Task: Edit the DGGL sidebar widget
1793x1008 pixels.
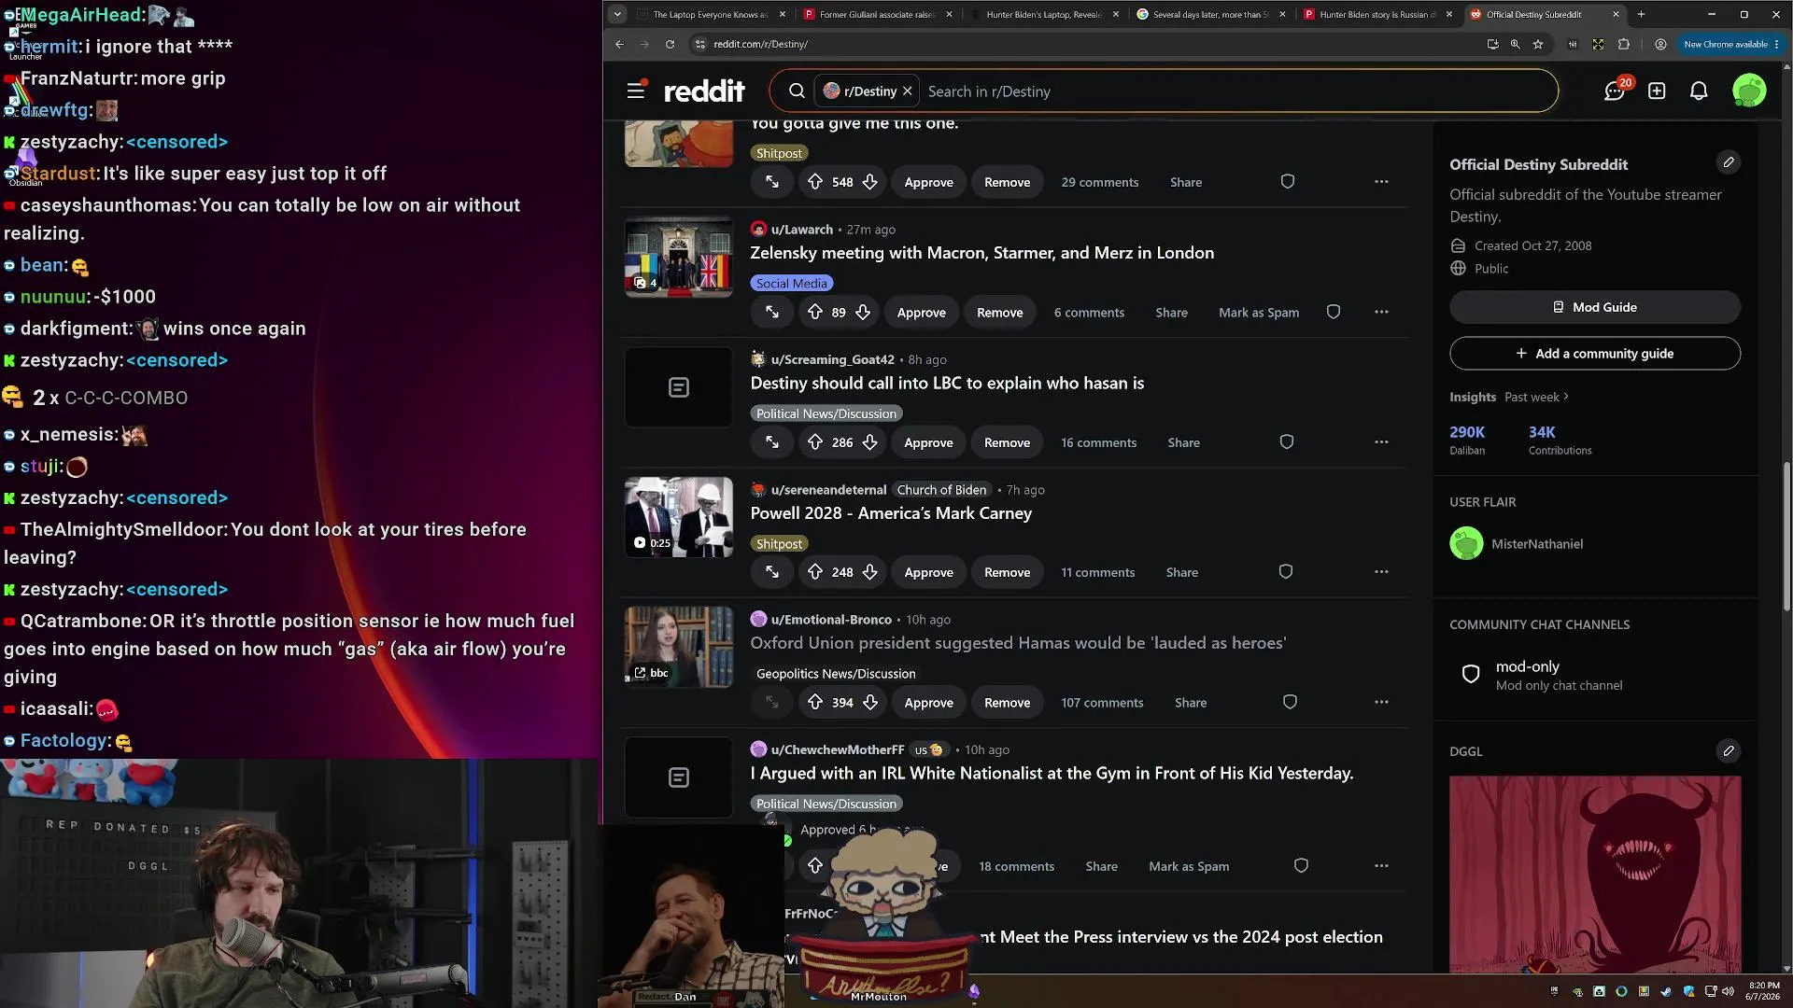Action: [x=1729, y=750]
